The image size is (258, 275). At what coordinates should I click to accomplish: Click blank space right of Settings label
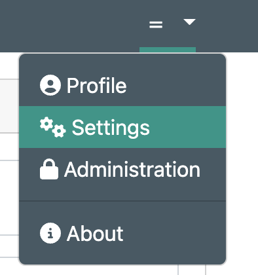coord(188,127)
